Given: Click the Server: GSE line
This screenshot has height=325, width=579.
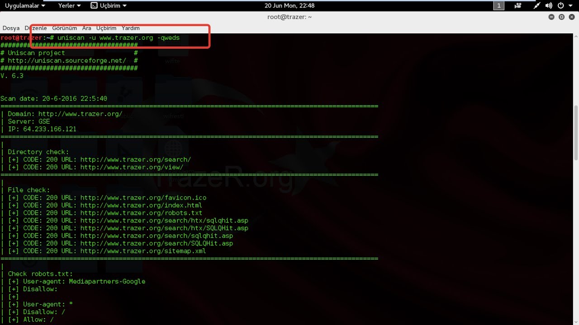Looking at the screenshot, I should (25, 121).
